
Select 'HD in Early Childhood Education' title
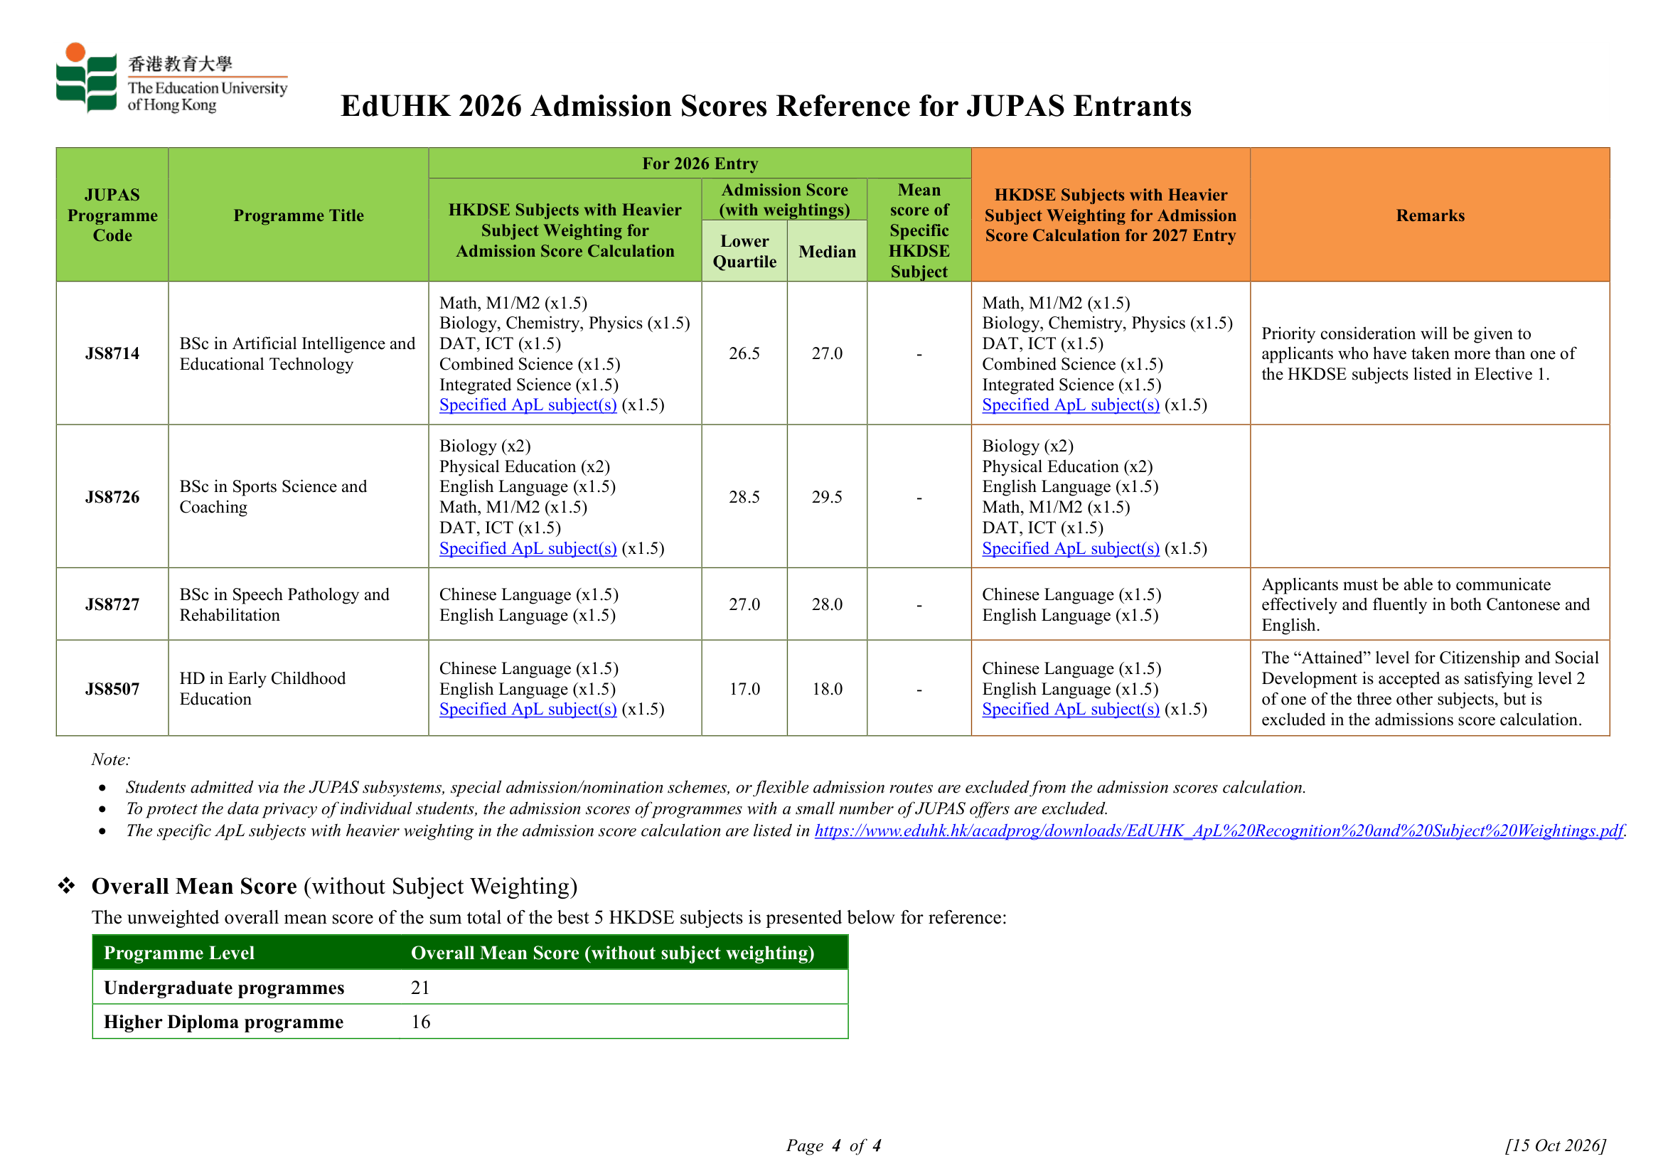(x=262, y=689)
